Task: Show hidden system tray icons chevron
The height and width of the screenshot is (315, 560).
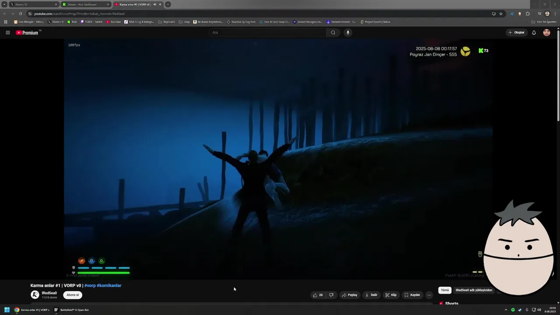Action: click(506, 310)
